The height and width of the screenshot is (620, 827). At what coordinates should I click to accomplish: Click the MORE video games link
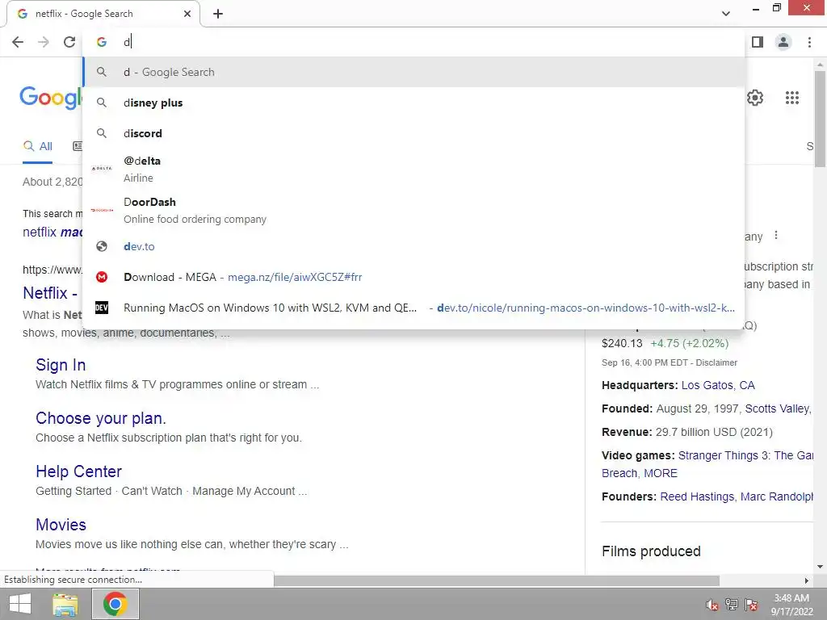coord(661,473)
